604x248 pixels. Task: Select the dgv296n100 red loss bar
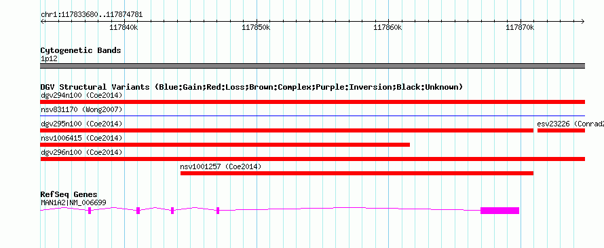312,159
